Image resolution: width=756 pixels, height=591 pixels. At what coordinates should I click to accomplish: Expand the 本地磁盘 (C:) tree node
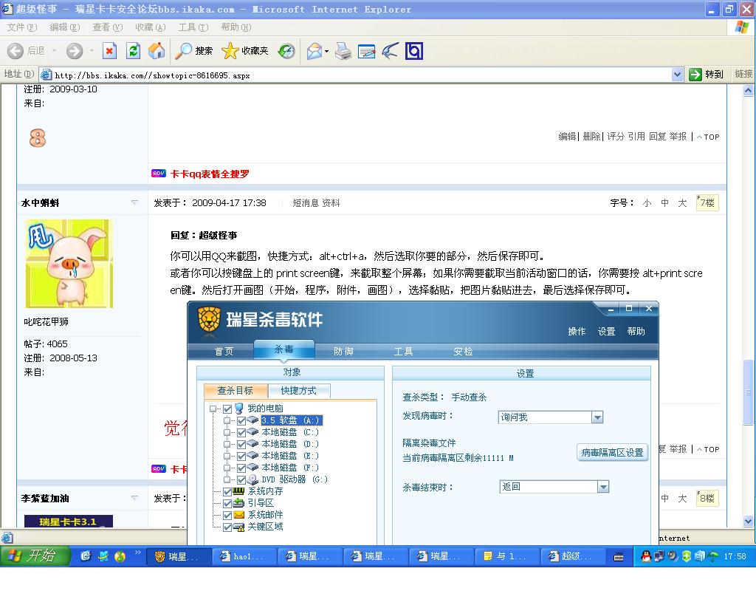coord(227,432)
